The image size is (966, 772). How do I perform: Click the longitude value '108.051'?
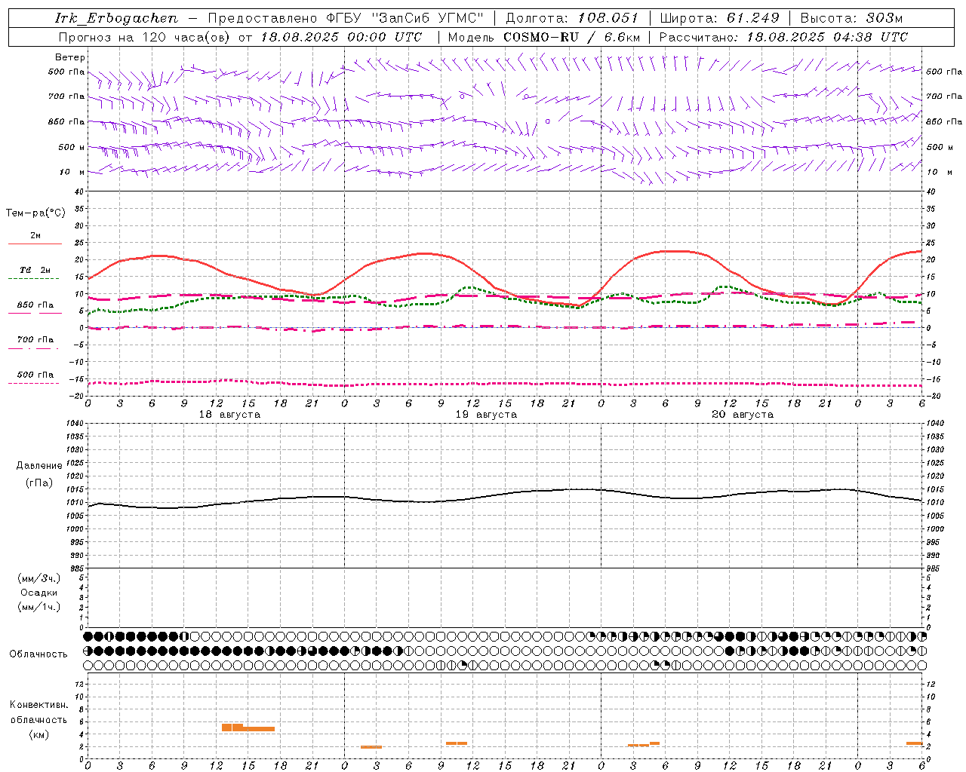[x=608, y=18]
